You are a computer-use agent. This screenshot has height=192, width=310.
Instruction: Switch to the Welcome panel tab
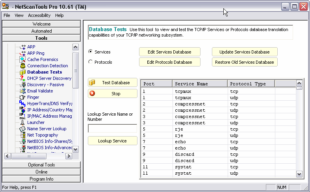(x=41, y=24)
